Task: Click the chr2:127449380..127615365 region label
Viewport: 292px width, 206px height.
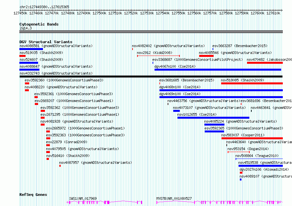Action: (x=44, y=7)
